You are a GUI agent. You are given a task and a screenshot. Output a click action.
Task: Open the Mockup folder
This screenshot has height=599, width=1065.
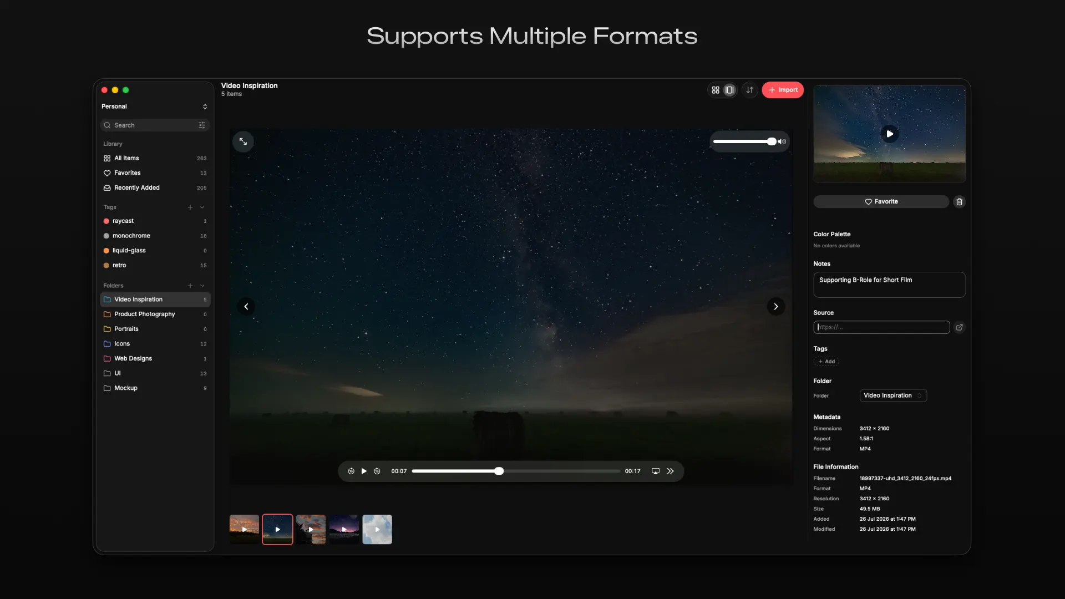pos(155,388)
